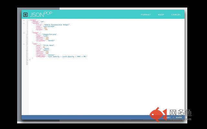Click the "width" property line
The image size is (207, 129).
(41, 28)
